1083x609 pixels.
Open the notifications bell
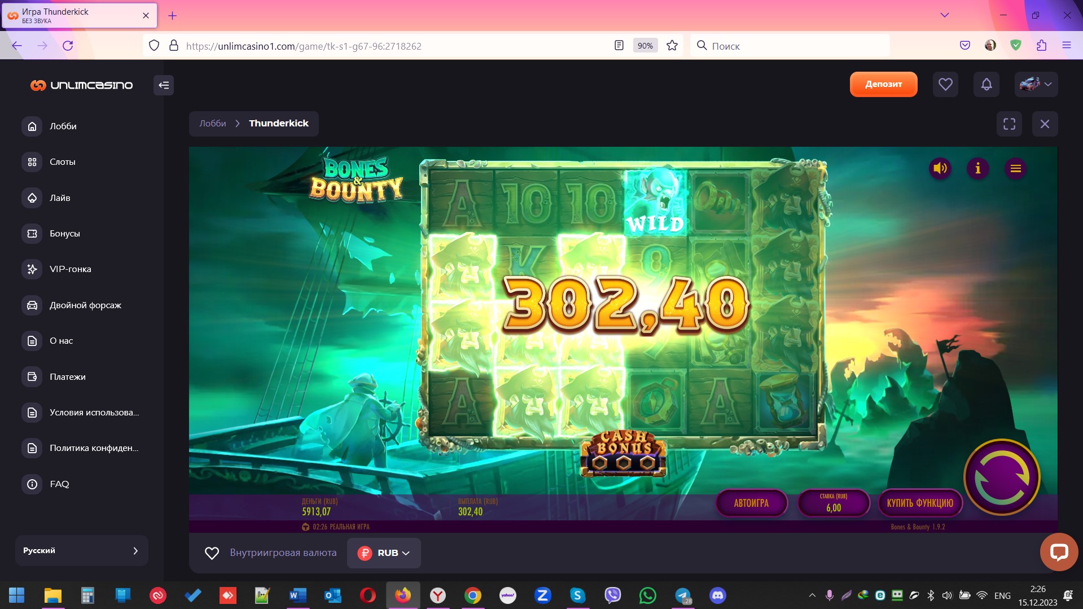(986, 85)
